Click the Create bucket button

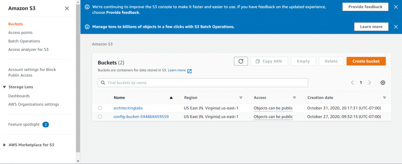pyautogui.click(x=366, y=61)
